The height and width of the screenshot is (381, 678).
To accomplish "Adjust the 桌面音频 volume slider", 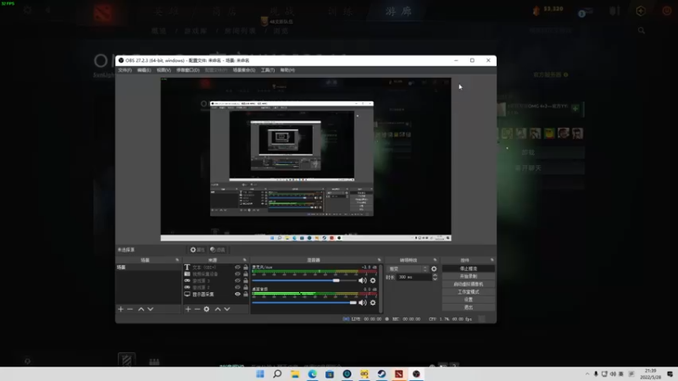I will (x=304, y=303).
